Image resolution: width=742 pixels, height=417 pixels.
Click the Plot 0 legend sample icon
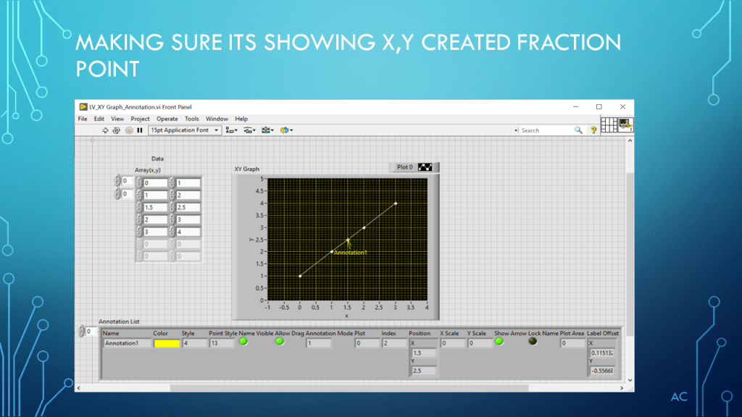425,167
